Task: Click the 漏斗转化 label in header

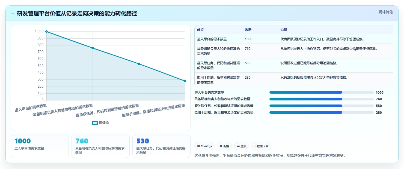Action: [x=385, y=12]
